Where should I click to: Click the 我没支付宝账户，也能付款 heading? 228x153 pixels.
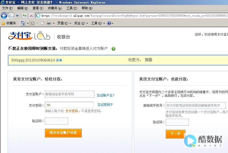164,79
